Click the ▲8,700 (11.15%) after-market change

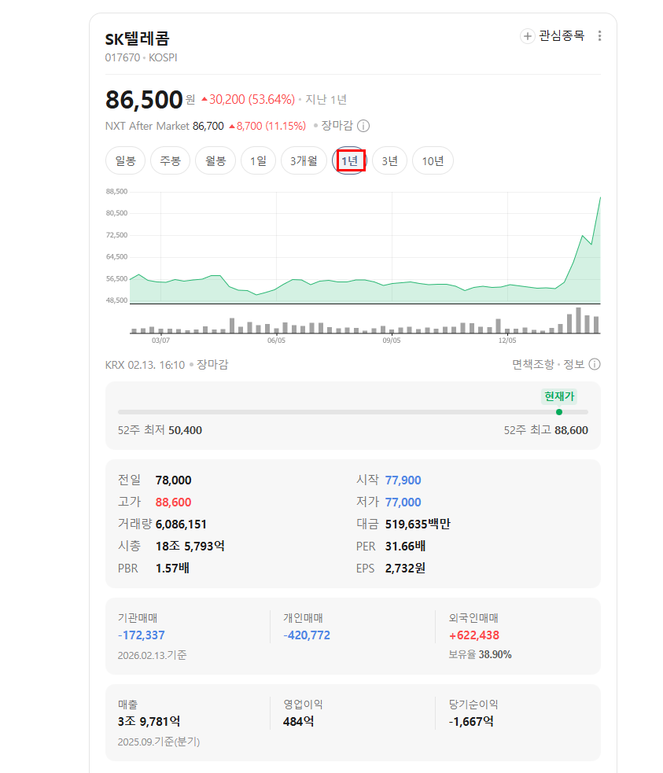point(267,126)
